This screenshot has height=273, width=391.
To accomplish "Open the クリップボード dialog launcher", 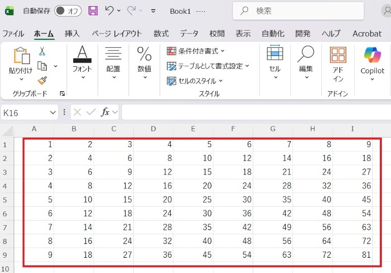I will pyautogui.click(x=63, y=93).
